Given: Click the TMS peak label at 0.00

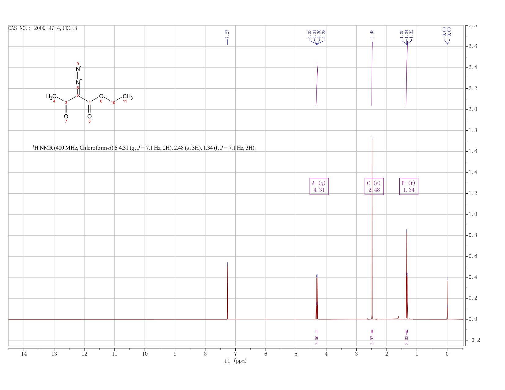Looking at the screenshot, I should pos(447,32).
